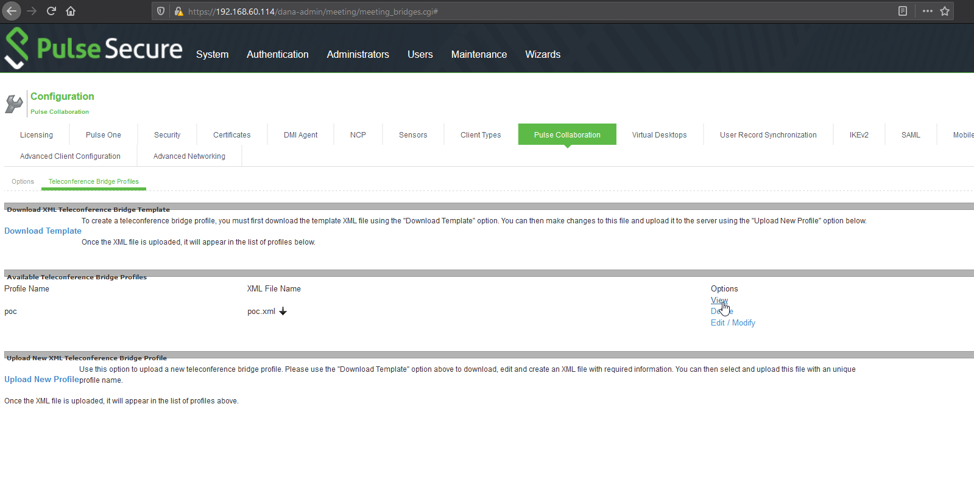Switch to User Record Synchronization tab
The width and height of the screenshot is (974, 488).
(x=768, y=134)
